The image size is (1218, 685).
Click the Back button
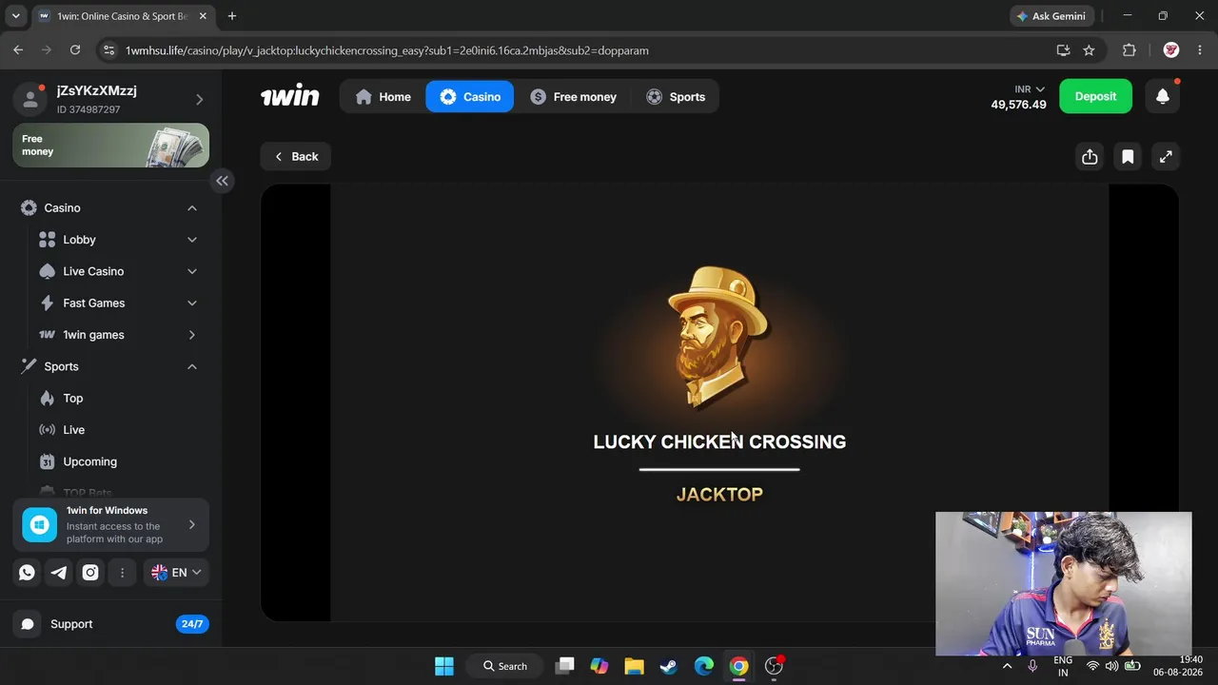[x=296, y=157]
